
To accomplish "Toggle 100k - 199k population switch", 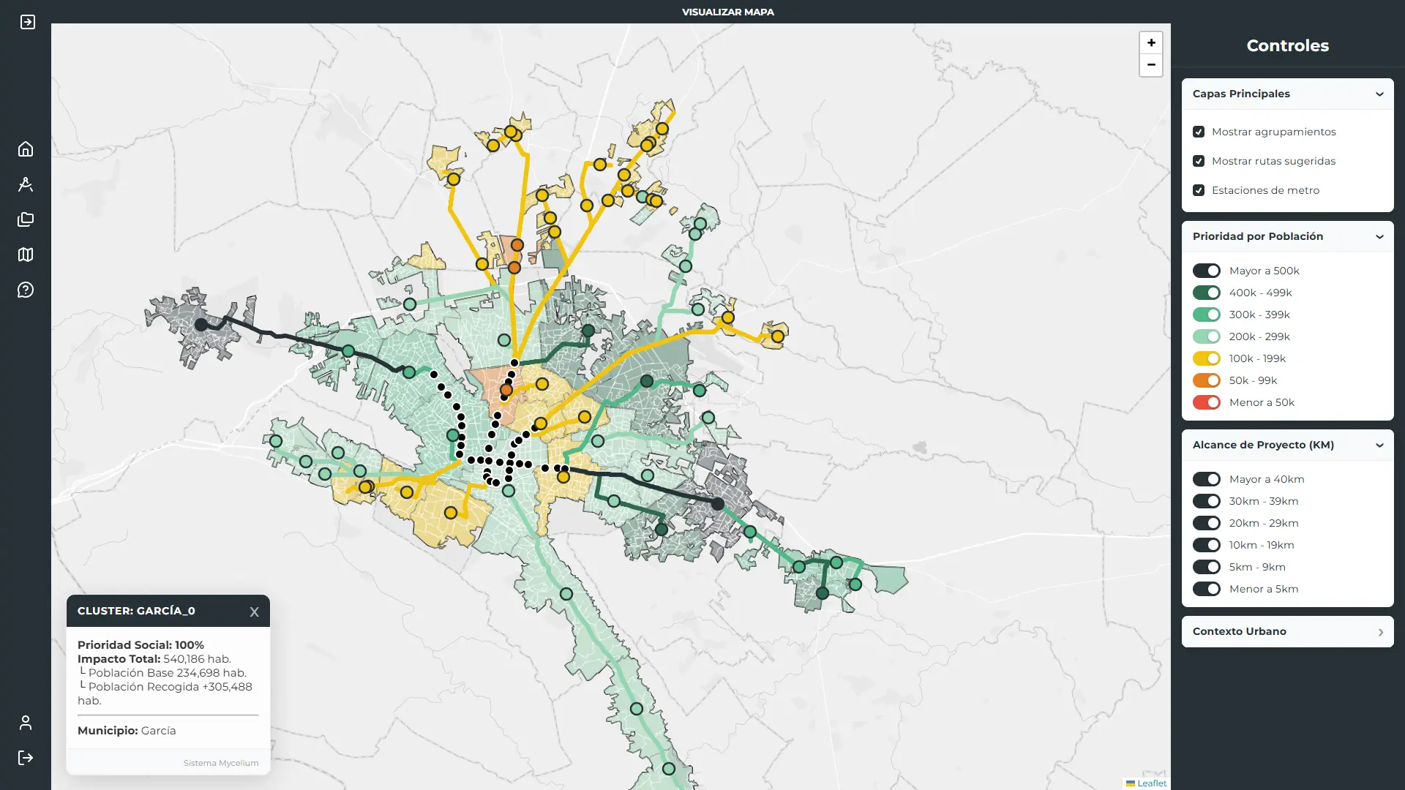I will pos(1207,358).
